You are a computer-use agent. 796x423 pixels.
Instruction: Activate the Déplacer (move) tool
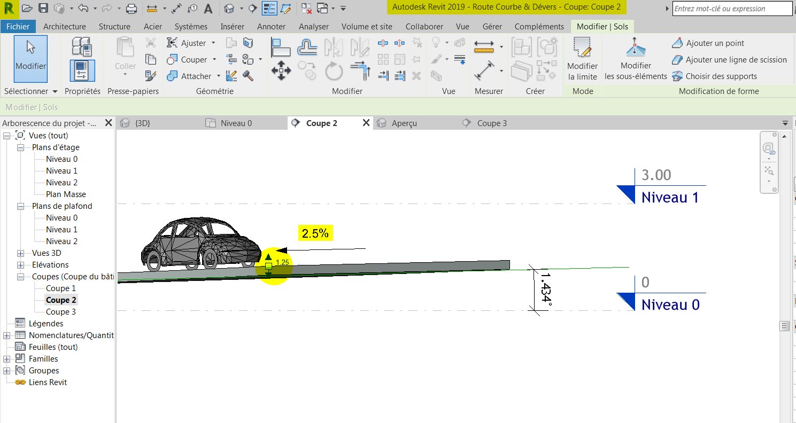[x=280, y=69]
